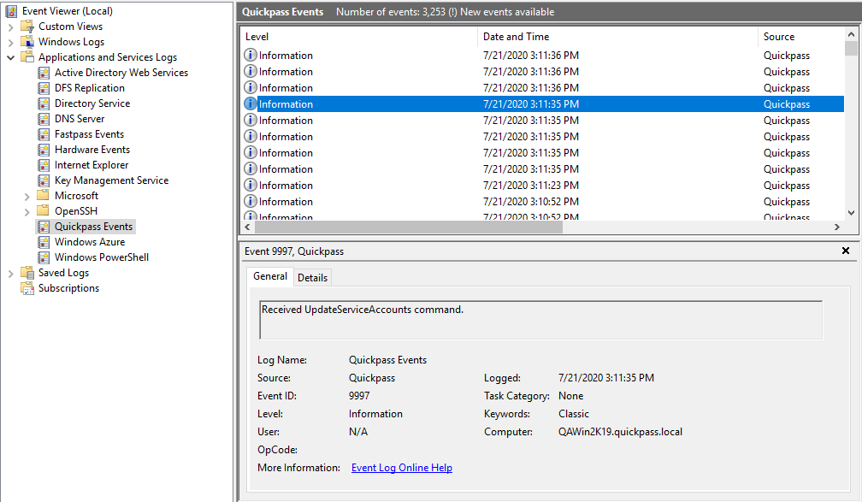This screenshot has width=862, height=502.
Task: Click the 'Event 9997, Quickpass' preview title
Action: pos(294,251)
